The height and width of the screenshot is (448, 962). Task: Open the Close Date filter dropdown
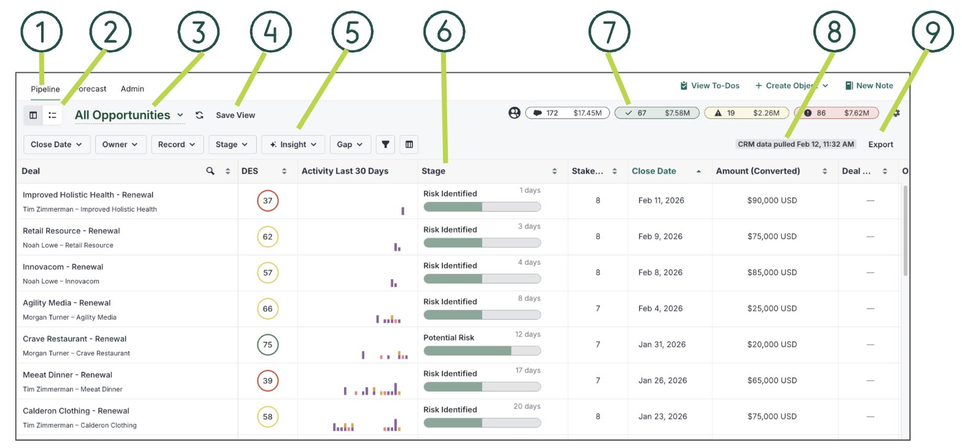(x=57, y=144)
